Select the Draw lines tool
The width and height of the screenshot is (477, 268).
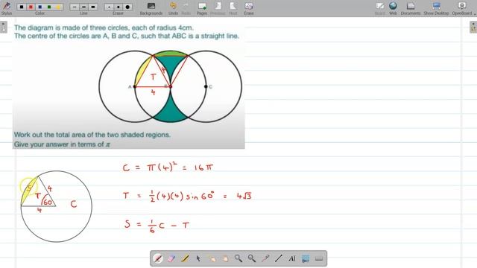(x=279, y=258)
